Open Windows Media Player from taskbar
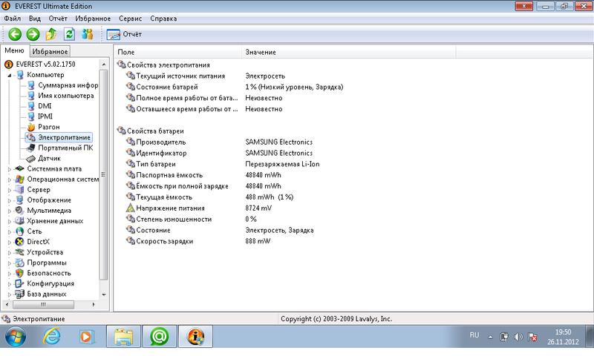594x356 pixels. [85, 337]
